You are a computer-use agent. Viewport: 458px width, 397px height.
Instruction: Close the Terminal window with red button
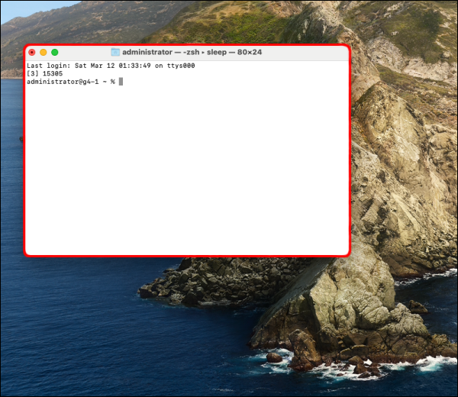[32, 52]
